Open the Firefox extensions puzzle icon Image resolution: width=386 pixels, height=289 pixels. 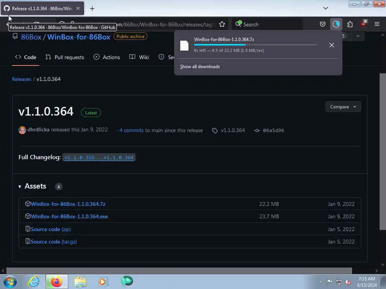[x=350, y=24]
